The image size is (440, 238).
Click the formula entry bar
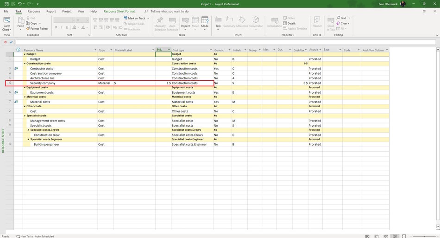pos(226,42)
